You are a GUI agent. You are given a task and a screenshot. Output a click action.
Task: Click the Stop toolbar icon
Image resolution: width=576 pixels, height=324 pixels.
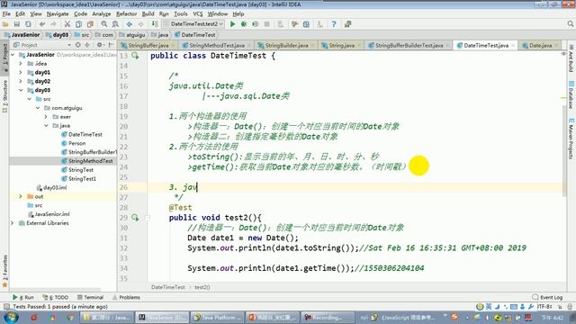pyautogui.click(x=267, y=24)
